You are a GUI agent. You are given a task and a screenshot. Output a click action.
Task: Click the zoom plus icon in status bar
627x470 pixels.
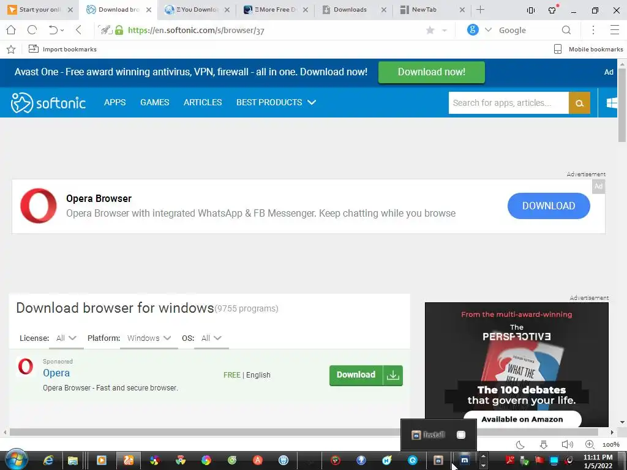[x=590, y=444]
